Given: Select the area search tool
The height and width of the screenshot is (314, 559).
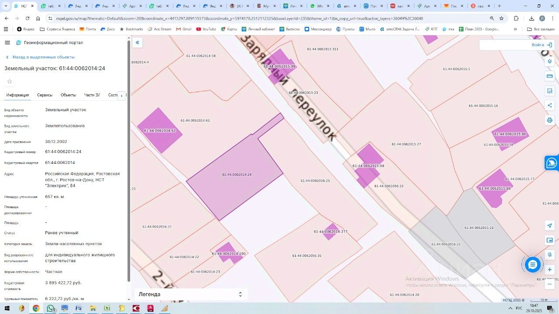Looking at the screenshot, I should [550, 91].
